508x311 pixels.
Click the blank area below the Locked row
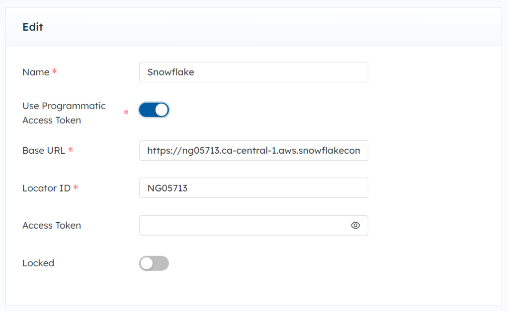pyautogui.click(x=254, y=289)
